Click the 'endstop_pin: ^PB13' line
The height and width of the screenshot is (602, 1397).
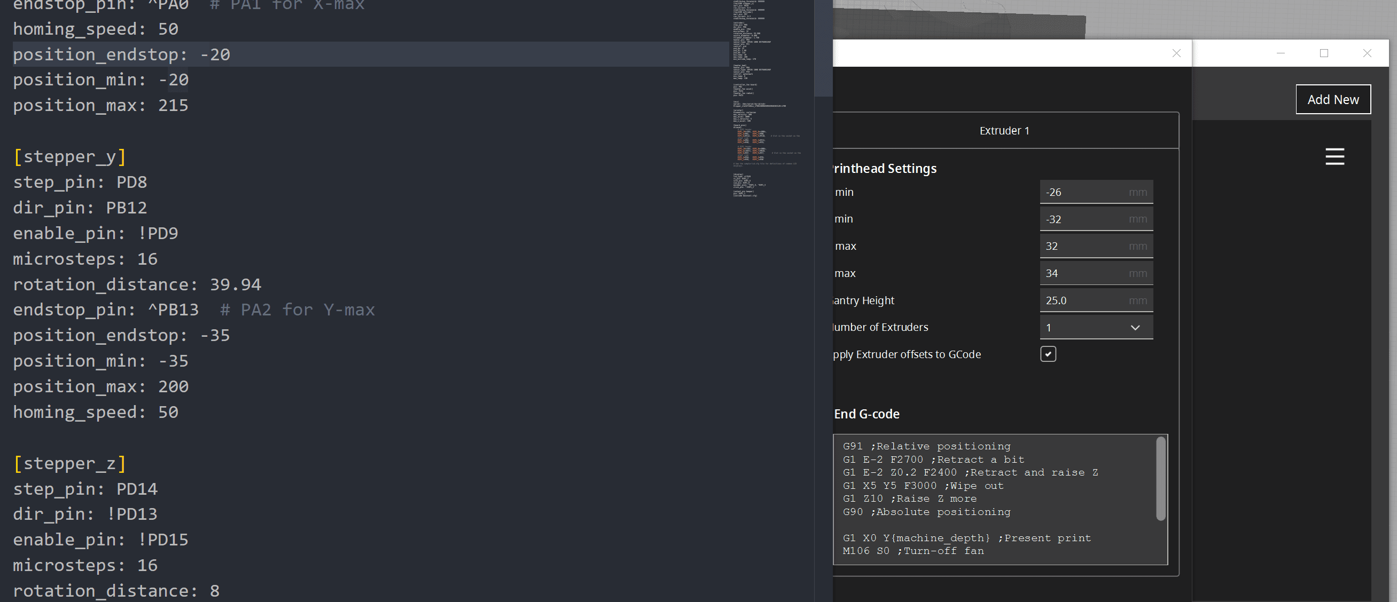pos(106,310)
